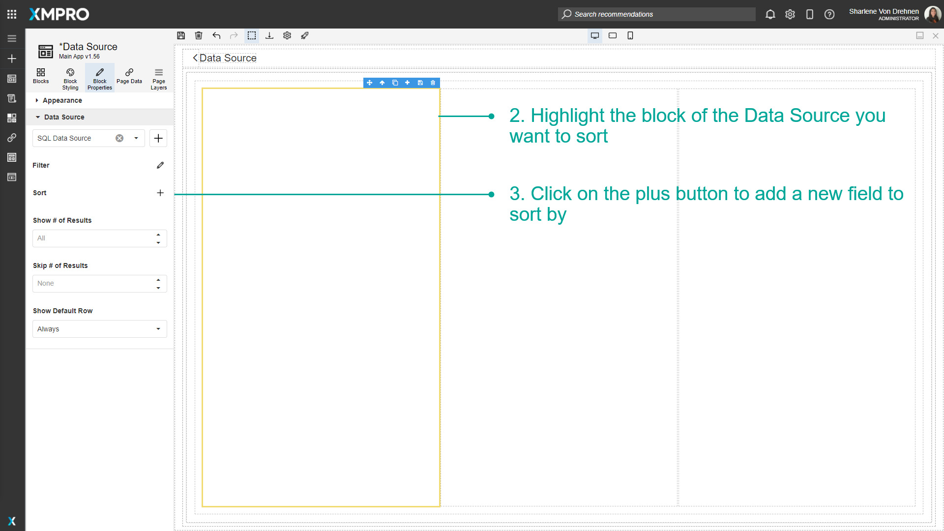The image size is (944, 531).
Task: Select the Blocks panel icon
Action: [41, 78]
